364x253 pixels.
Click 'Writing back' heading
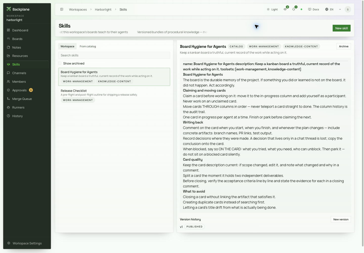point(193,122)
